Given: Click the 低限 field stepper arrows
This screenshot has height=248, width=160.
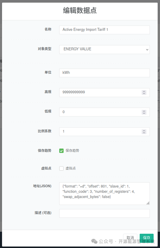Looking at the screenshot, I should click(x=144, y=112).
